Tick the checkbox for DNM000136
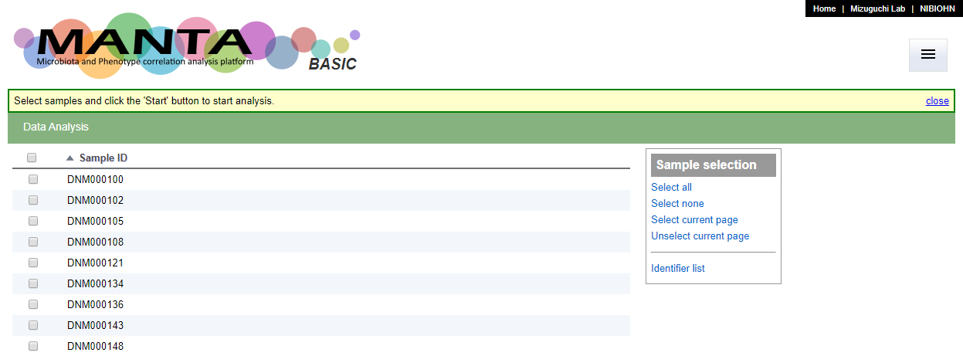963x356 pixels. [33, 304]
